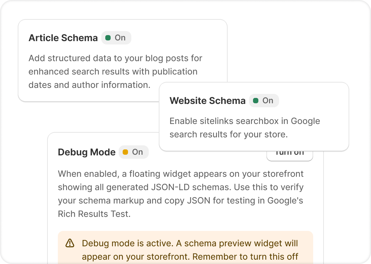The width and height of the screenshot is (371, 264).
Task: Select the Article Schema heading
Action: click(63, 38)
